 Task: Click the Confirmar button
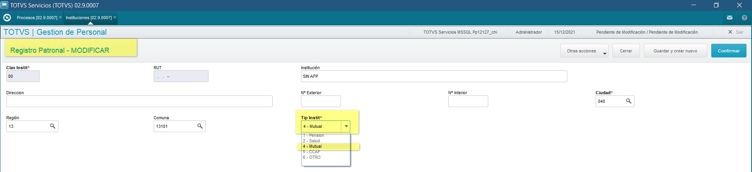click(728, 51)
